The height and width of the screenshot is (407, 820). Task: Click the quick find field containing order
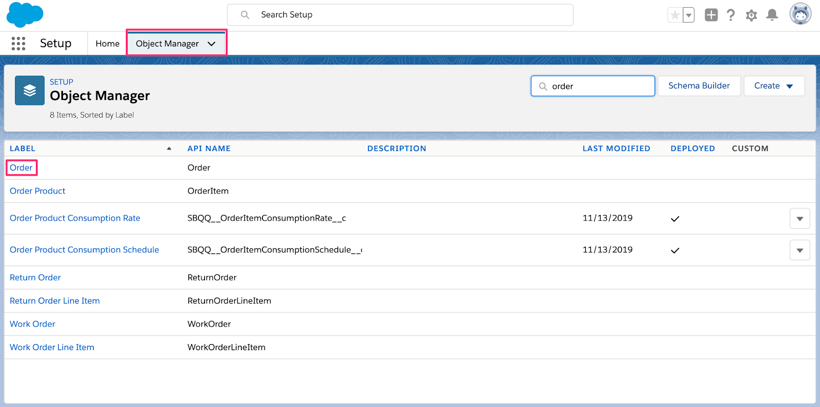pos(593,86)
